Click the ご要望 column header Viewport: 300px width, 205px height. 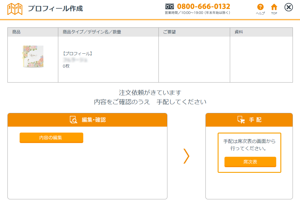coord(169,32)
